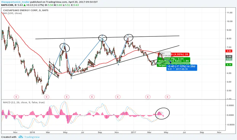
Task: Click the earnings E marker above Nov 2015
Action: click(16, 97)
